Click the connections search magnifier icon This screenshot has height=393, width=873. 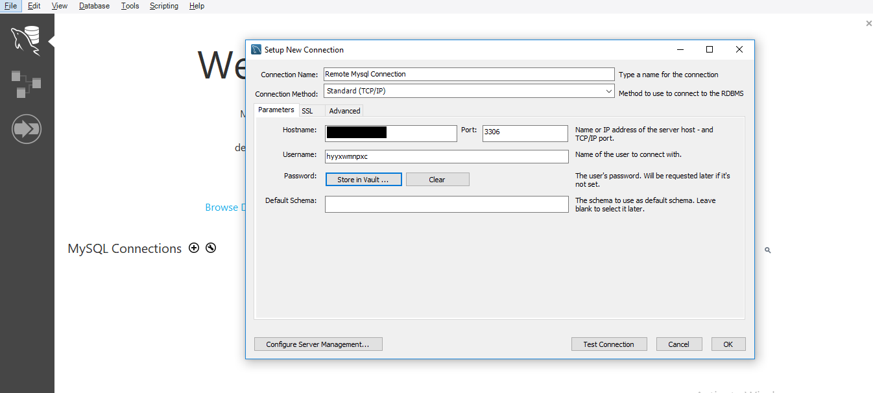[767, 250]
